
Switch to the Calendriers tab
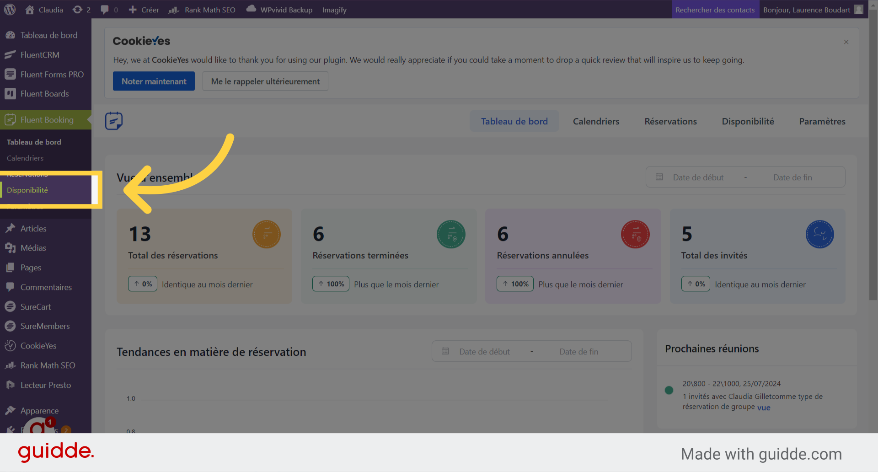(x=596, y=121)
